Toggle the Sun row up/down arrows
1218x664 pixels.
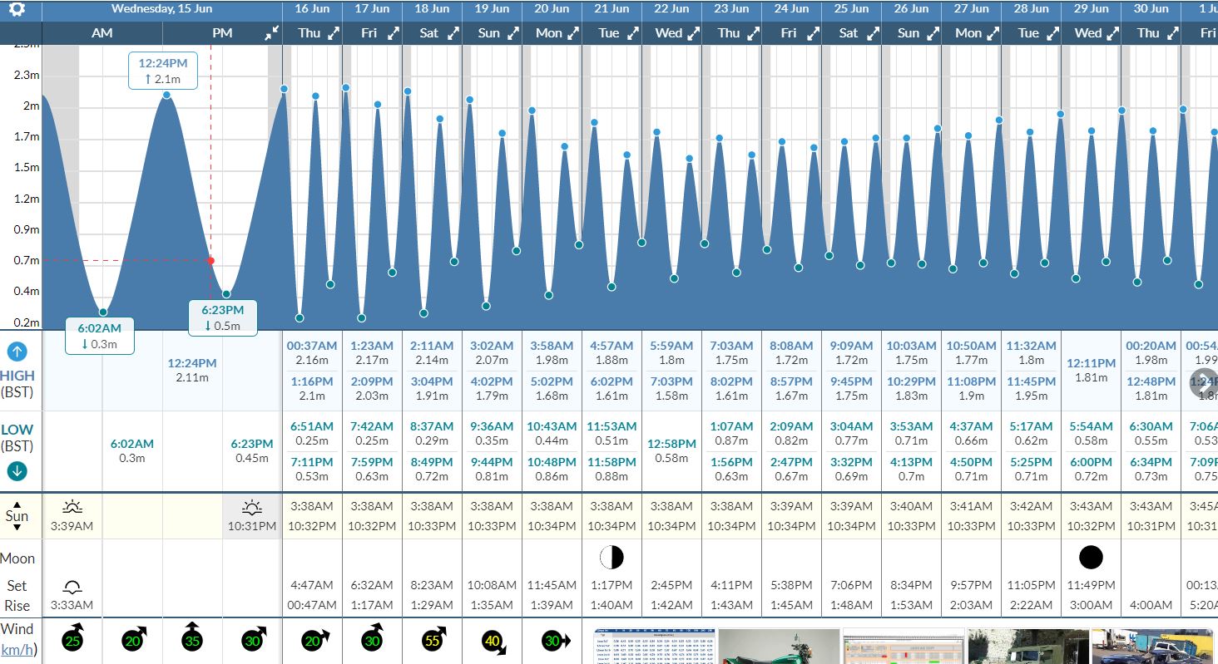click(17, 516)
